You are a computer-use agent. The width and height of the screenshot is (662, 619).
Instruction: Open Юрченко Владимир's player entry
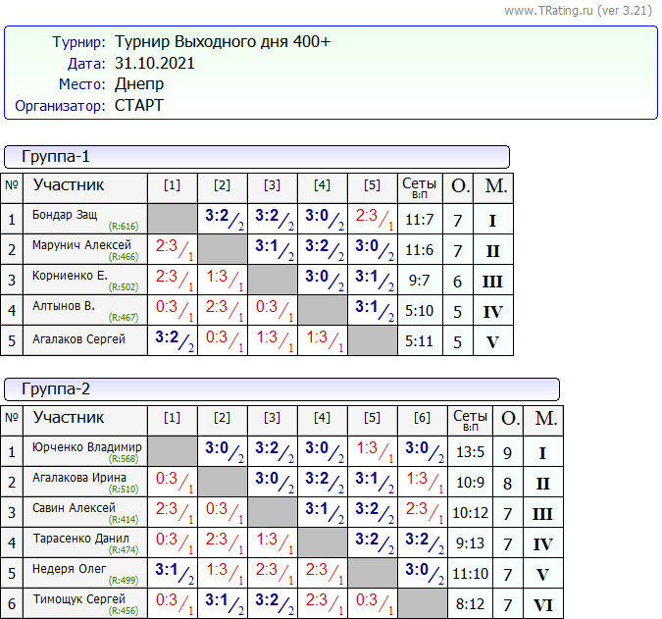(87, 447)
